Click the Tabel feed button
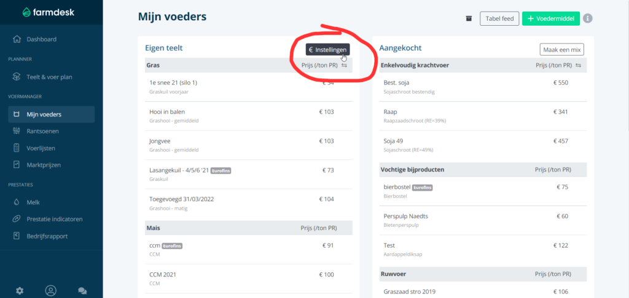 (x=499, y=18)
